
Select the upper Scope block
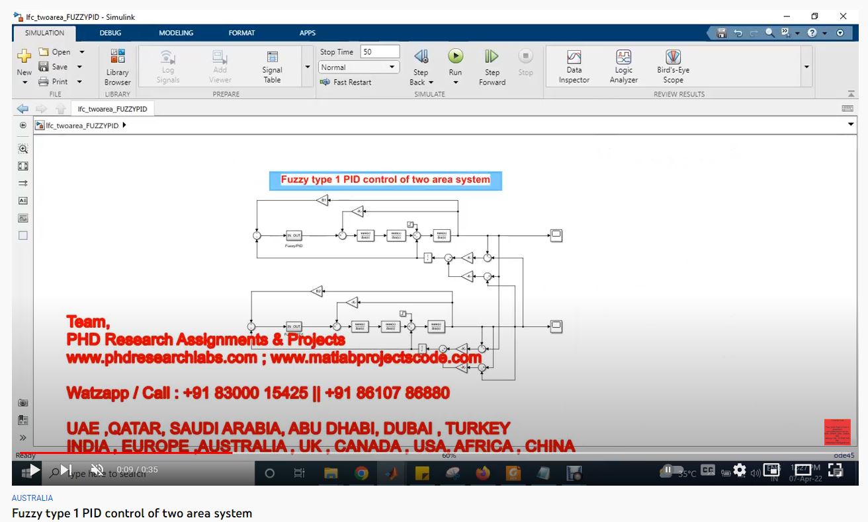coord(556,234)
